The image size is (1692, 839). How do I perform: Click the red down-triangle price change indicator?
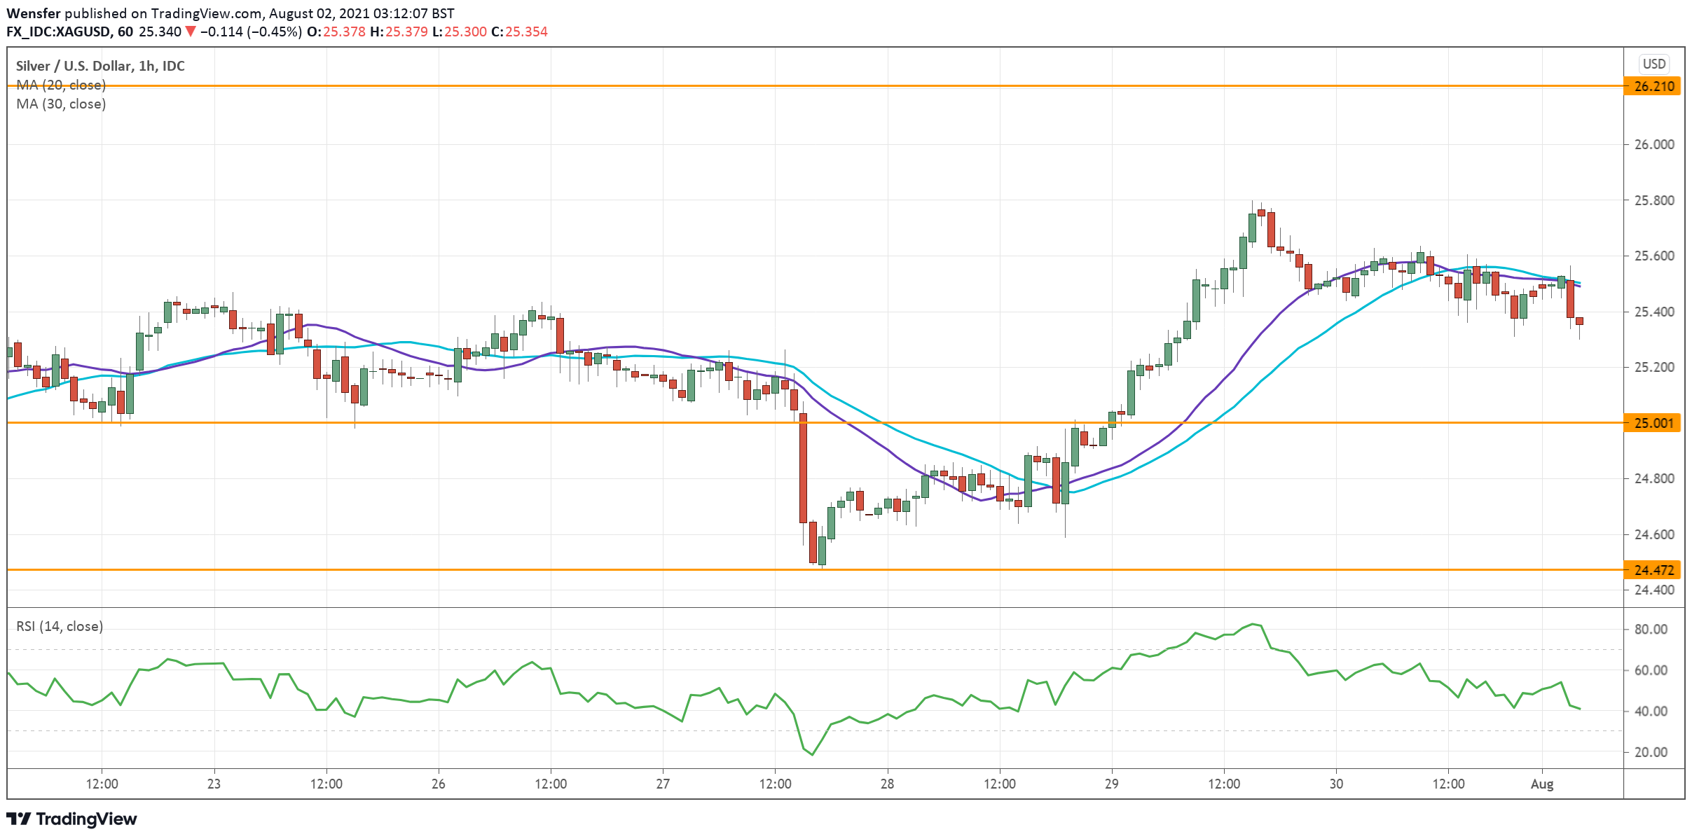(190, 32)
